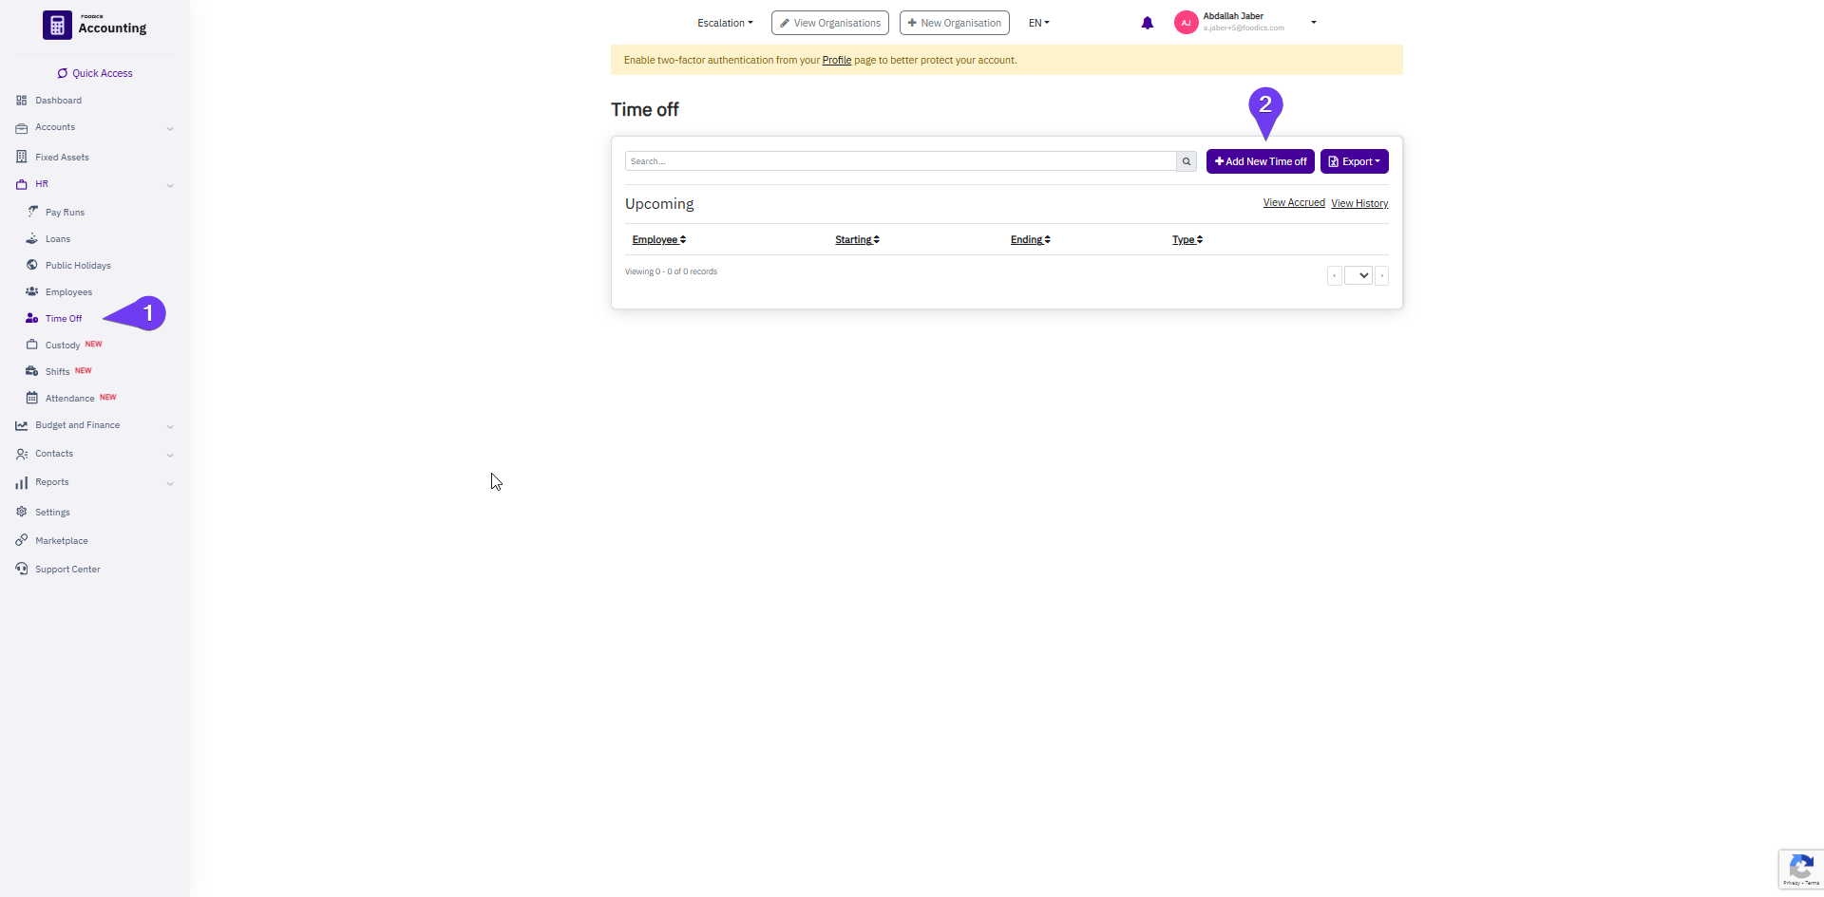Click the Foodics Accounting logo
Viewport: 1824px width, 897px height.
95,25
